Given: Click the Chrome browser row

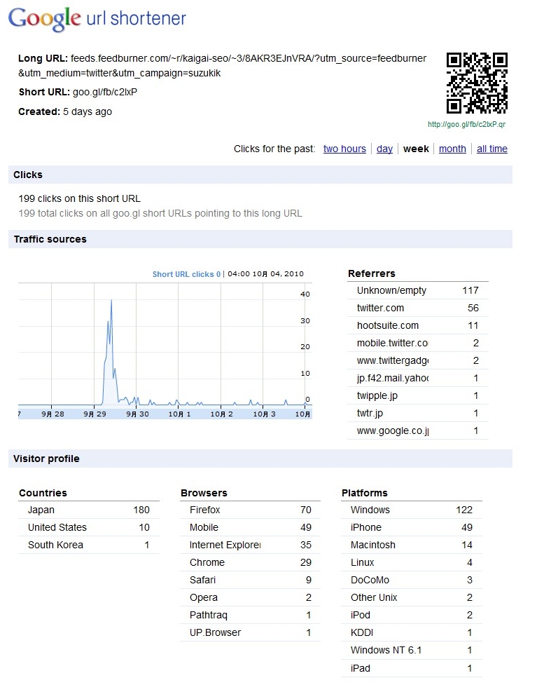Looking at the screenshot, I should (251, 563).
